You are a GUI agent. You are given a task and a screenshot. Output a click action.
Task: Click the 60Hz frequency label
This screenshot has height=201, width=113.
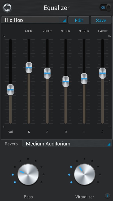point(29,31)
